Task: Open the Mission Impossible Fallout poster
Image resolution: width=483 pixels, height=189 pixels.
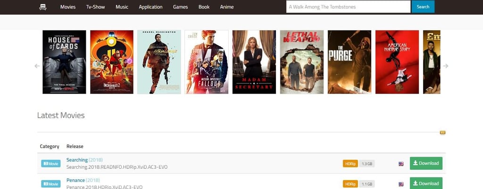Action: 207,62
